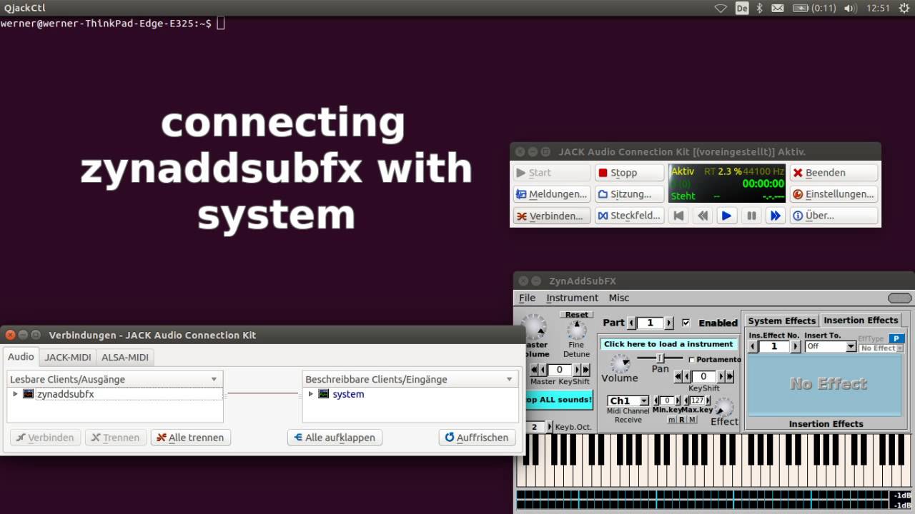The image size is (915, 514).
Task: Open Insert To Off dropdown
Action: tap(830, 346)
